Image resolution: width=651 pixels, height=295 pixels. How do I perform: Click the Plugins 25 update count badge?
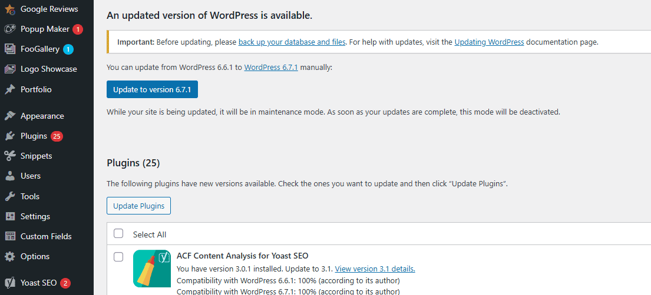coord(57,136)
